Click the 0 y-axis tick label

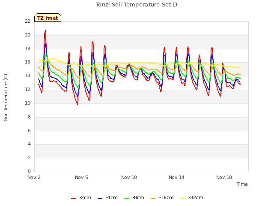click(29, 171)
